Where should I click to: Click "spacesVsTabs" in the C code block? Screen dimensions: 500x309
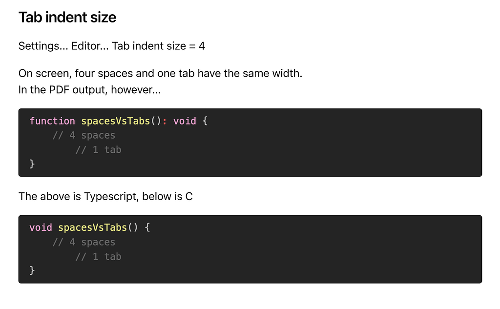click(x=92, y=227)
